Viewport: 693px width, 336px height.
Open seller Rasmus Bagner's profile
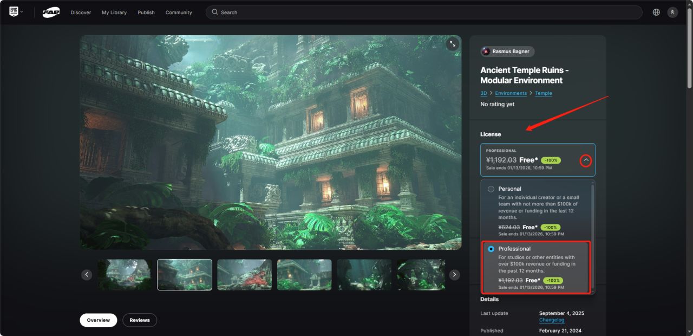coord(508,51)
